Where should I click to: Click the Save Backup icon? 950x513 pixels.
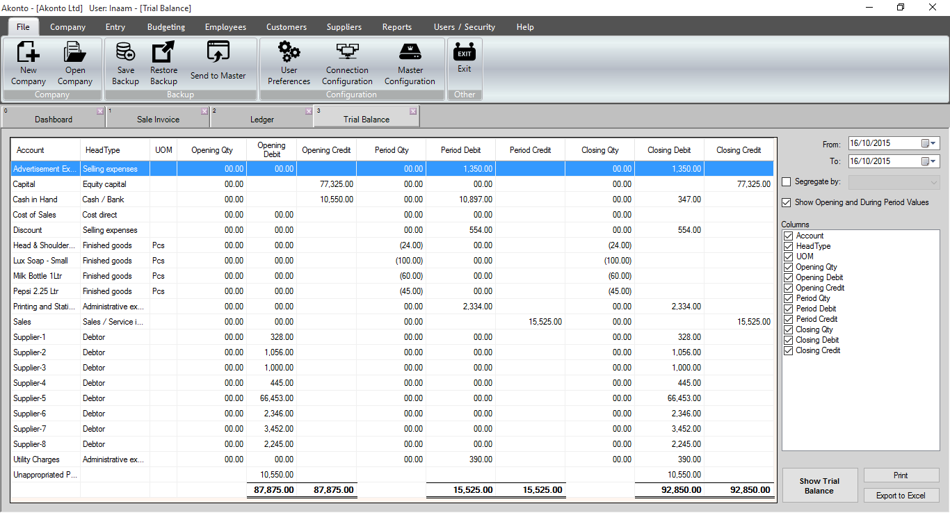[126, 52]
